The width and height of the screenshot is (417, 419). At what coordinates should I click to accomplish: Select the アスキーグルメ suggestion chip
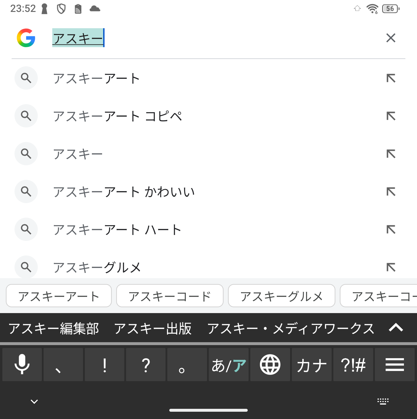(x=281, y=296)
